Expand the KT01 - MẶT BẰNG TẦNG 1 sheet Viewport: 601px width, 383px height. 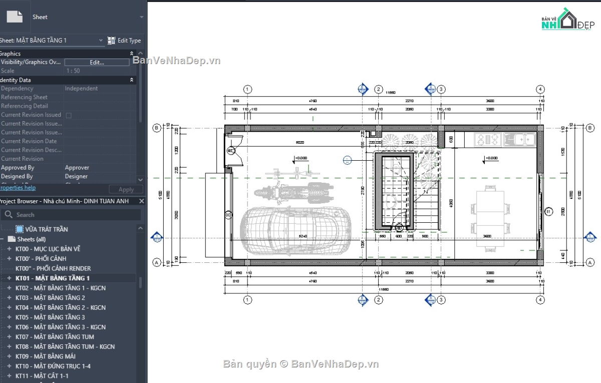(9, 278)
